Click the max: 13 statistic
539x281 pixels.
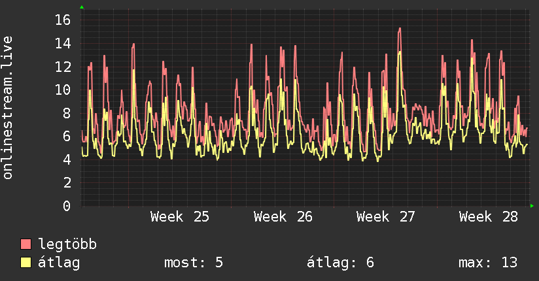488,263
